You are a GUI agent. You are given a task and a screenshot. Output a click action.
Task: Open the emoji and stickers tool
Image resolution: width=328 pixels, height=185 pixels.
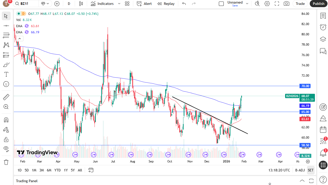coord(6,84)
